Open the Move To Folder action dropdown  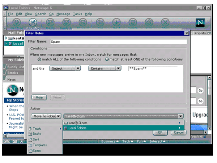pos(46,116)
